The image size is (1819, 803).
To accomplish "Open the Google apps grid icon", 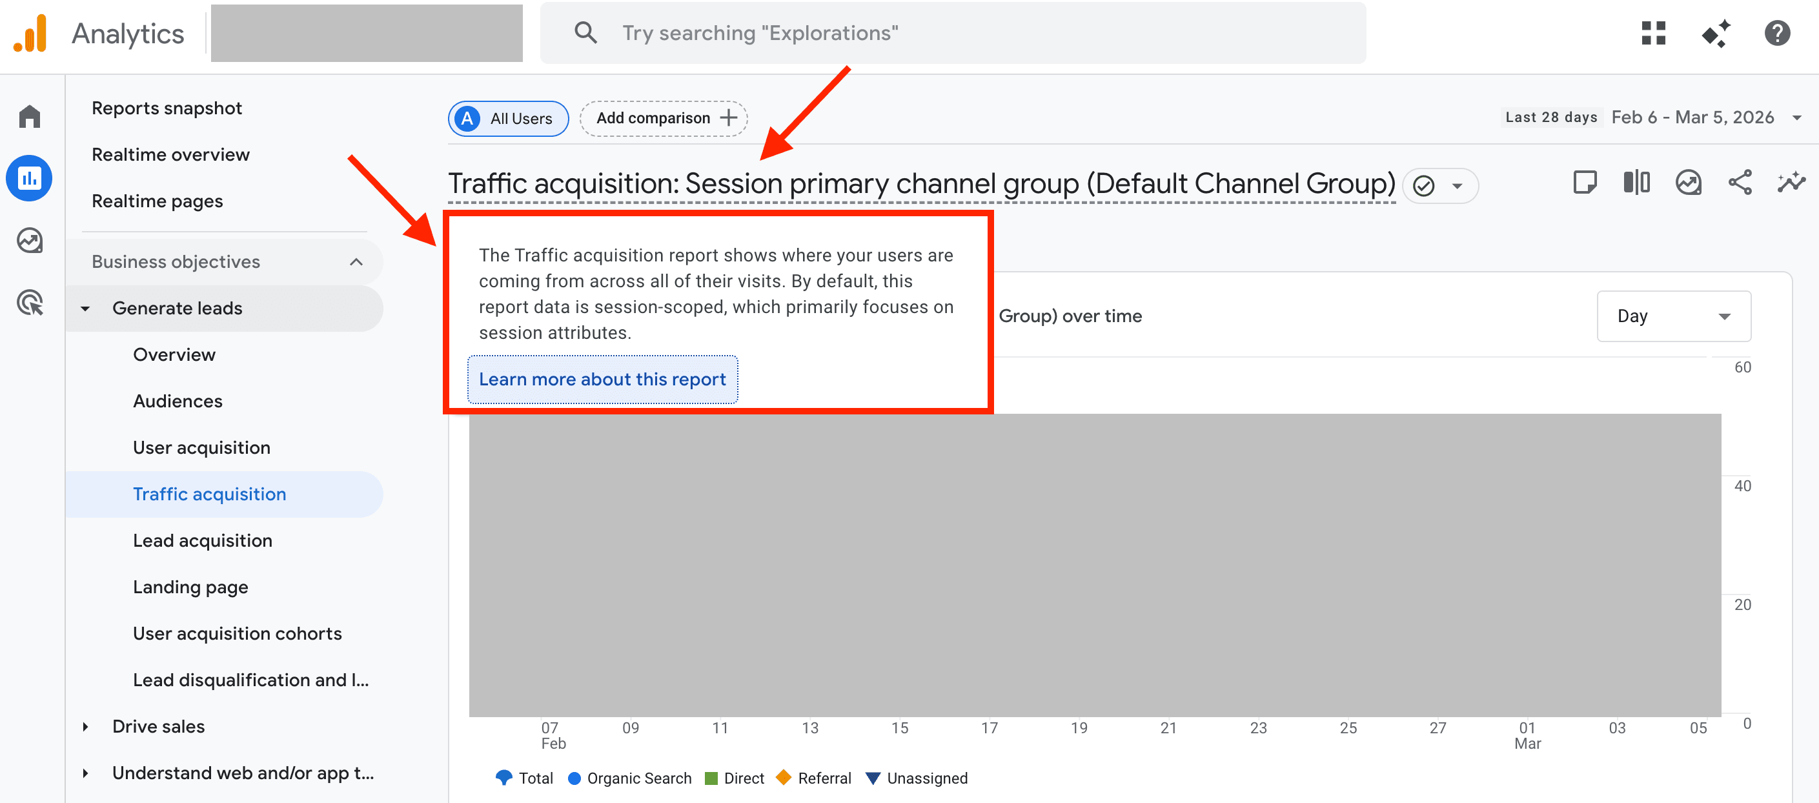I will [x=1653, y=33].
